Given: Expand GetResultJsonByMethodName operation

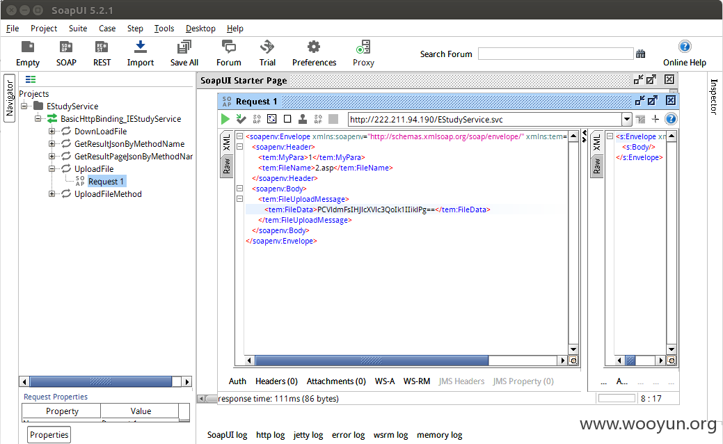Looking at the screenshot, I should [x=51, y=143].
